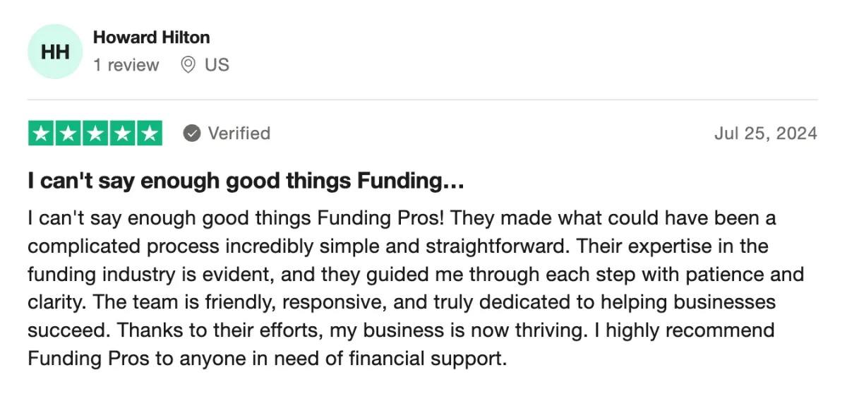This screenshot has height=394, width=847.
Task: Click the divider line below the reviewer info
Action: [x=423, y=100]
